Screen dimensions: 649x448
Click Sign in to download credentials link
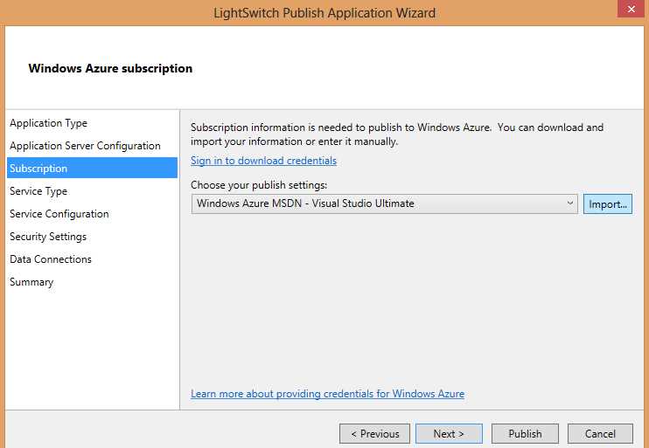pos(263,161)
